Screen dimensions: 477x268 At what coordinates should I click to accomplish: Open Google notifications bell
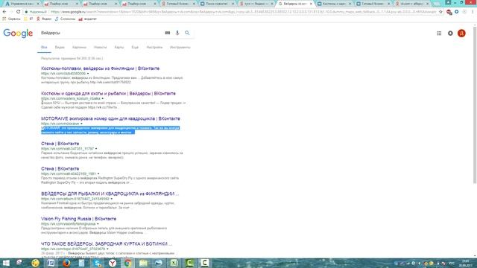(x=450, y=33)
